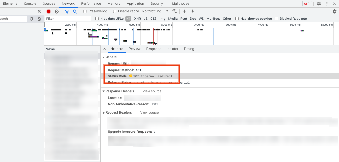Open DevTools settings gear icon
The height and width of the screenshot is (162, 339).
(319, 4)
